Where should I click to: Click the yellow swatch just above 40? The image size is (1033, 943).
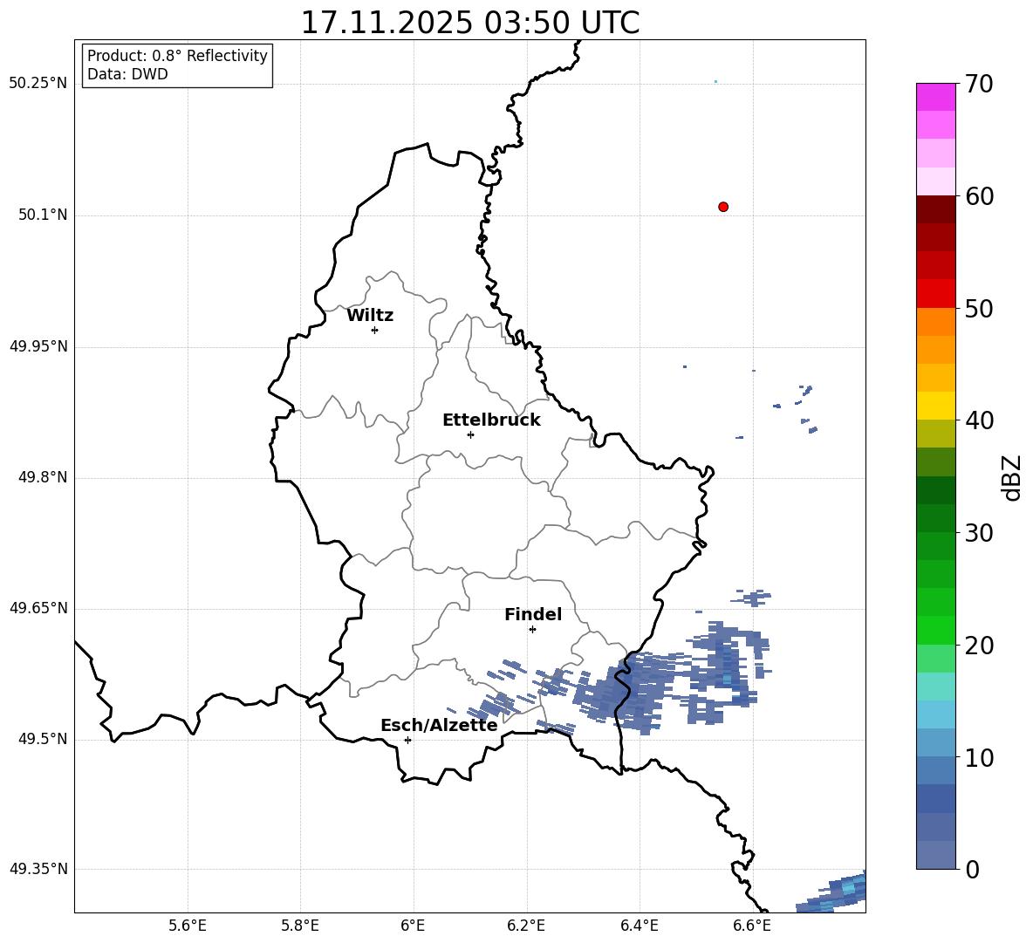pos(935,406)
